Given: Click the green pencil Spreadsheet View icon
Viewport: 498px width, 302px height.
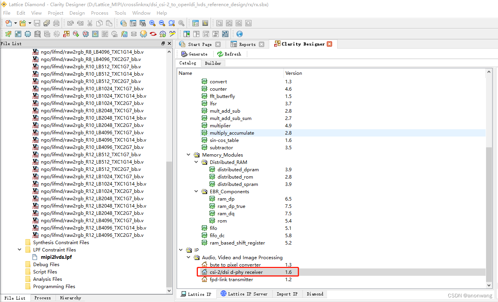Looking at the screenshot, I should [8, 34].
